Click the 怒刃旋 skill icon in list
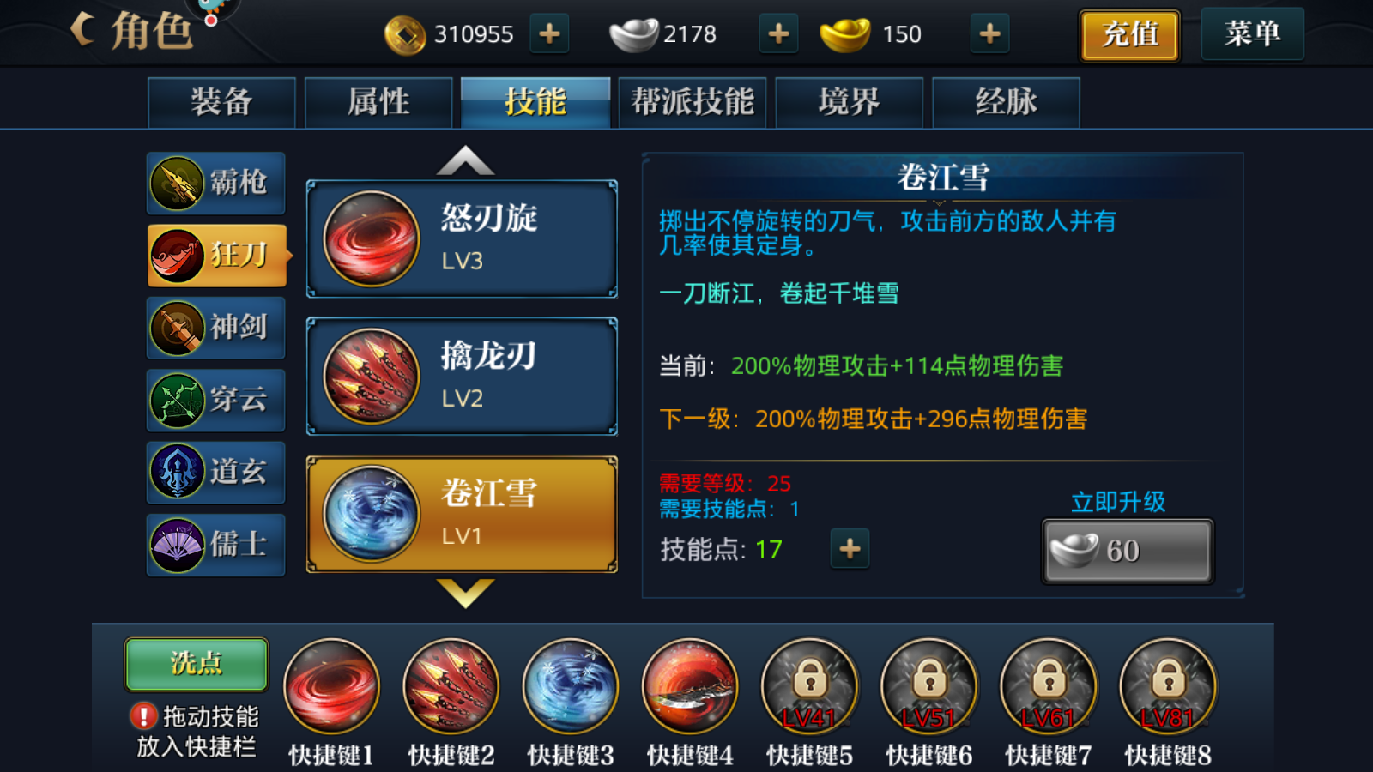 click(x=371, y=238)
